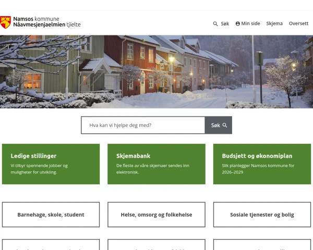This screenshot has width=313, height=250.
Task: Open the Skjemabank green card
Action: click(x=156, y=164)
